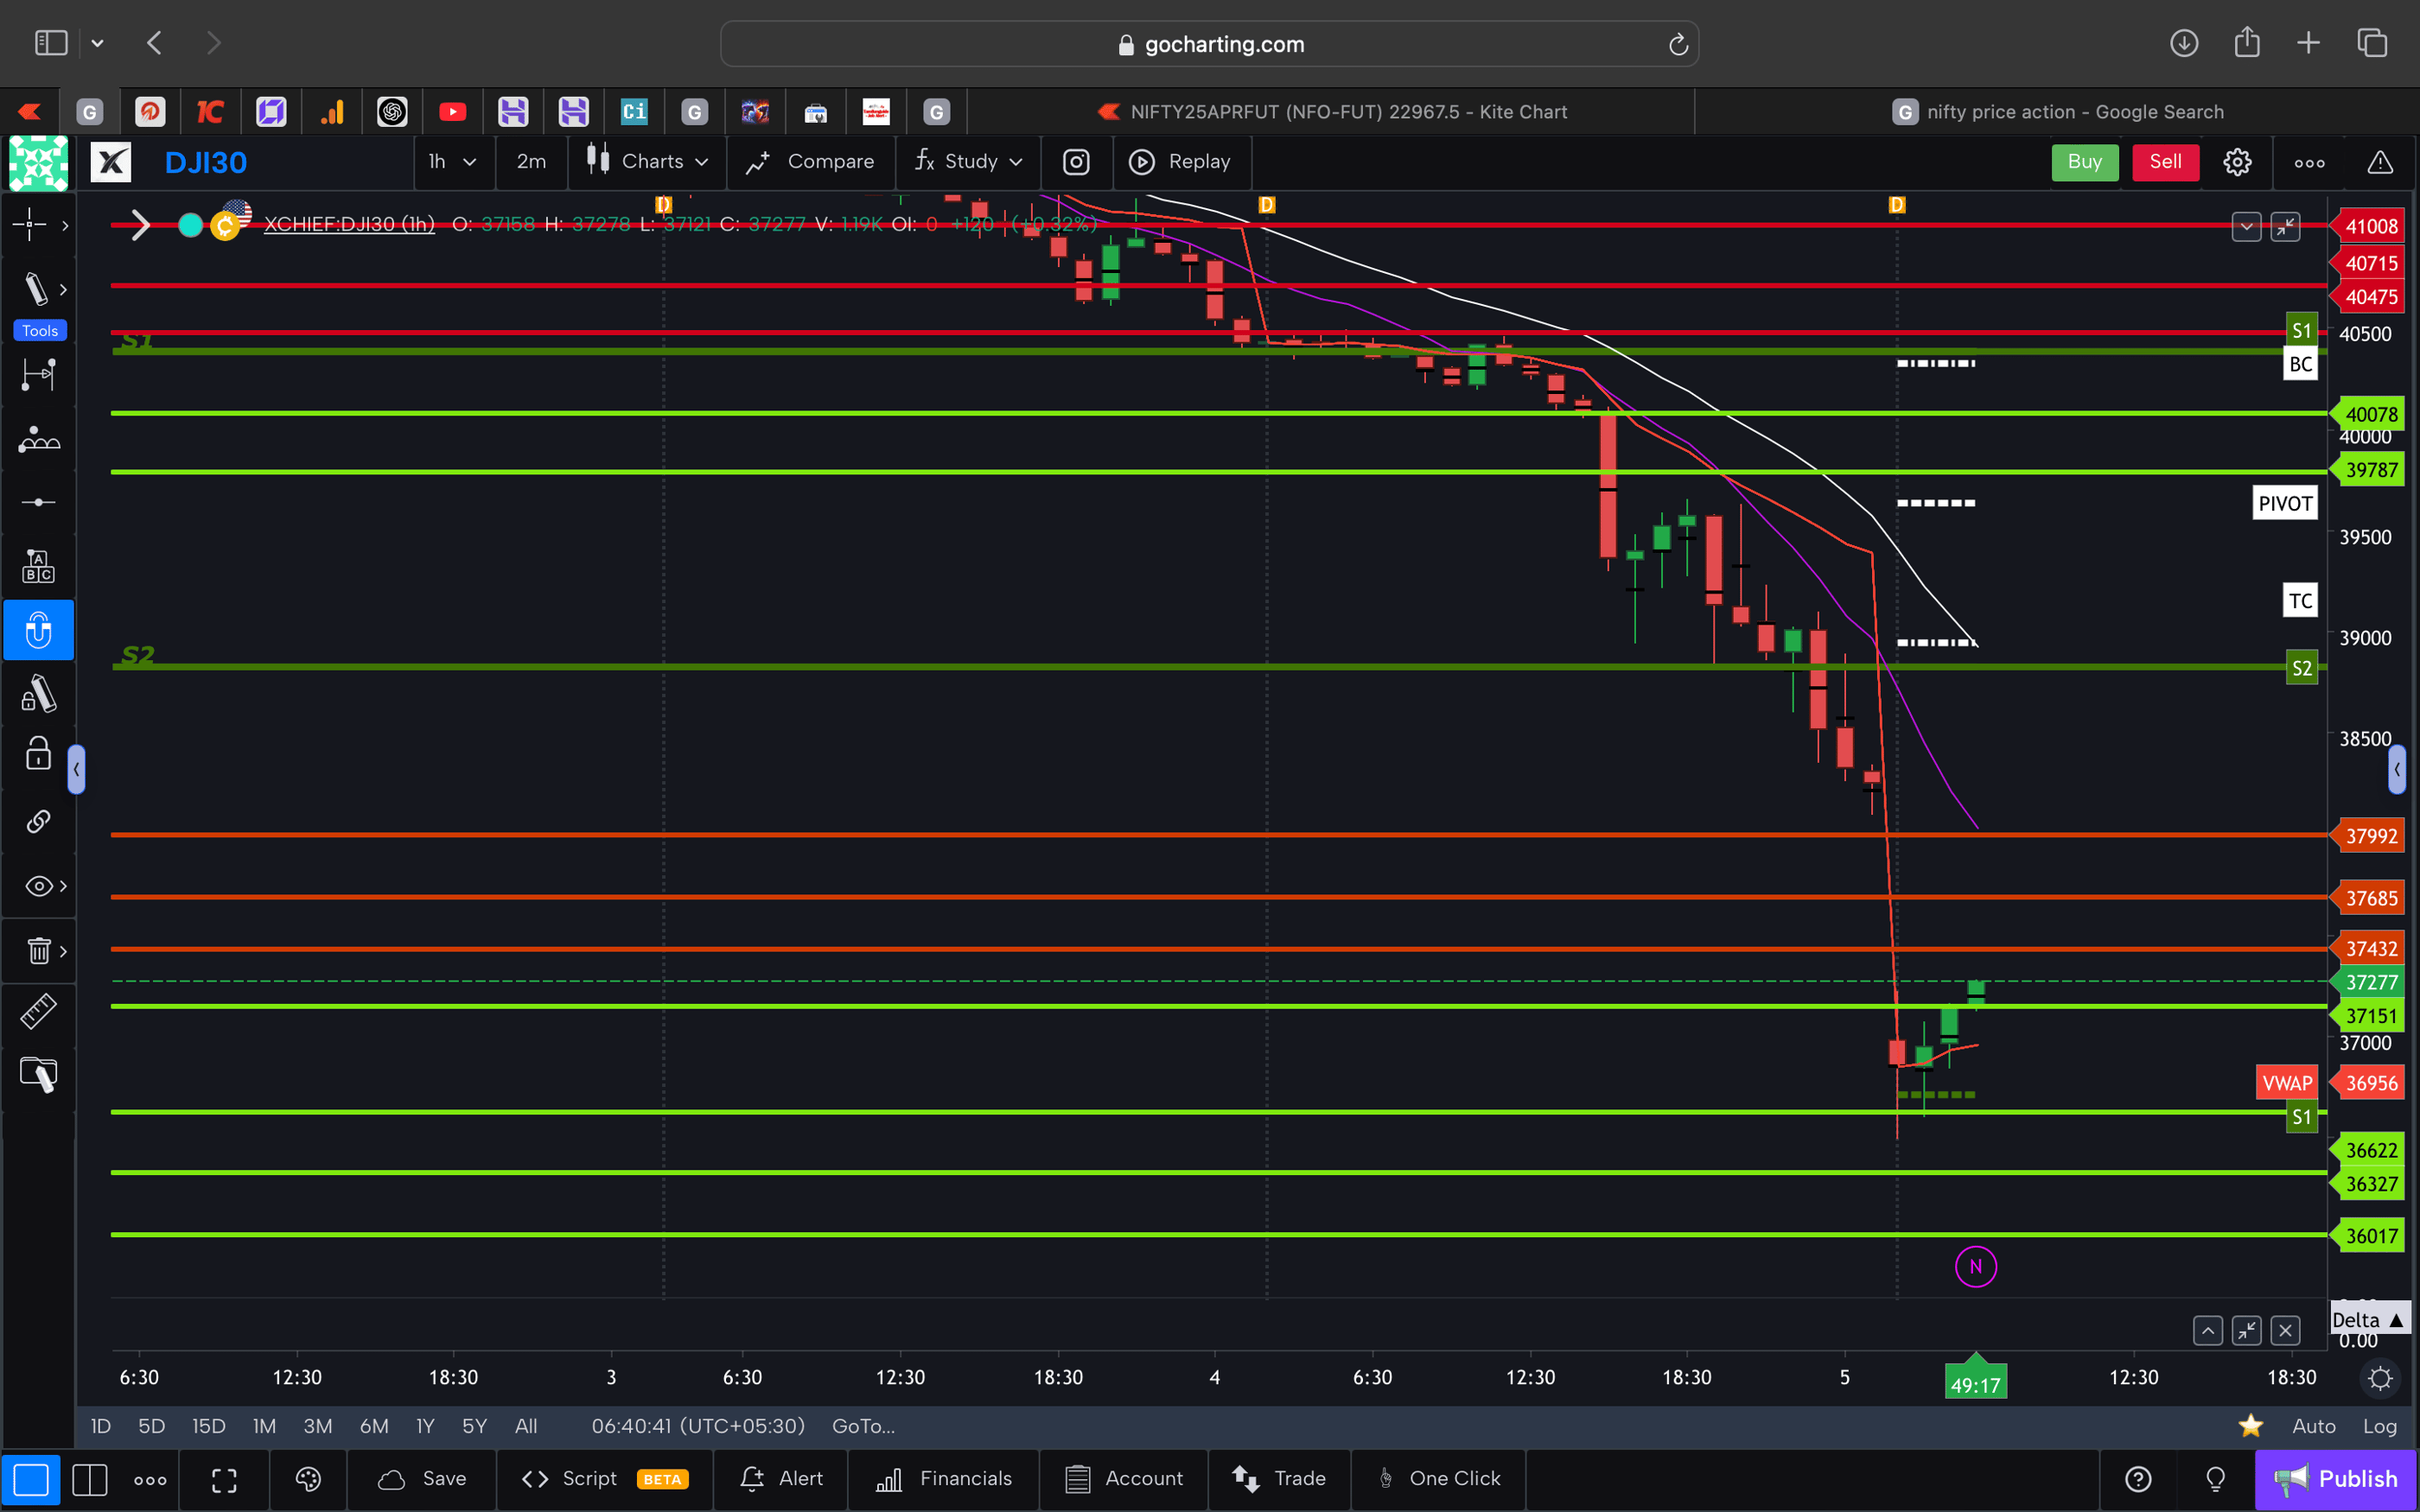Open the theme color palette picker

307,1479
